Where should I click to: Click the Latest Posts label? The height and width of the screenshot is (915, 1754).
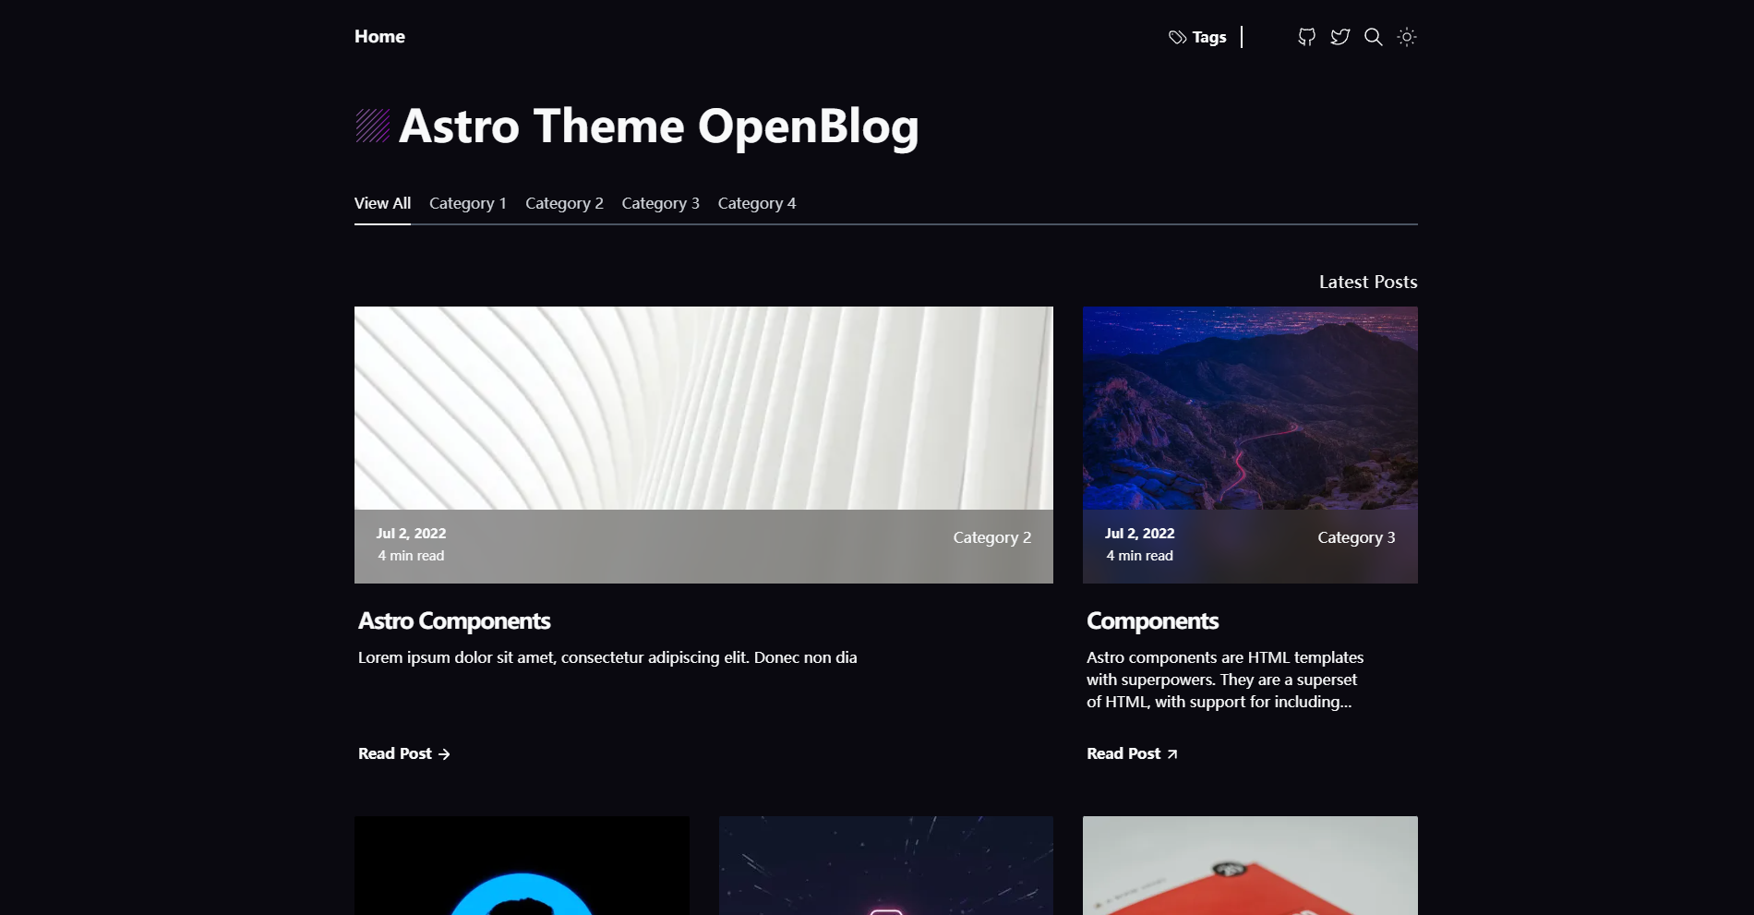pos(1368,282)
